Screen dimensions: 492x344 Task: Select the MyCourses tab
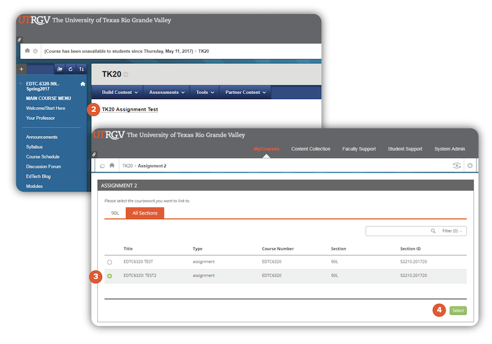tap(266, 149)
